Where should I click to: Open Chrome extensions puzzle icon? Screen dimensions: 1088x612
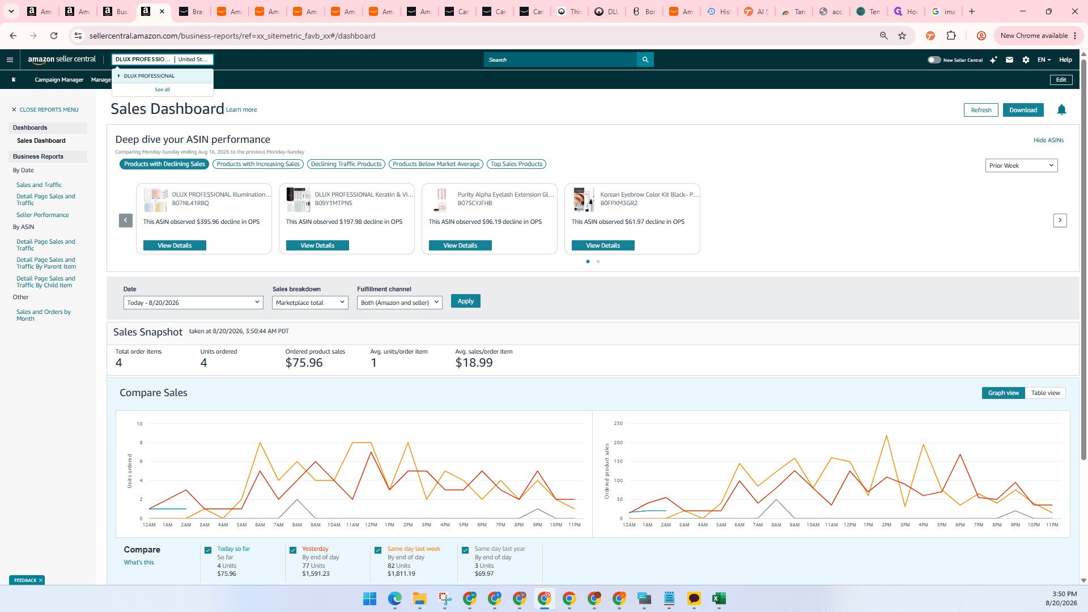tap(951, 36)
